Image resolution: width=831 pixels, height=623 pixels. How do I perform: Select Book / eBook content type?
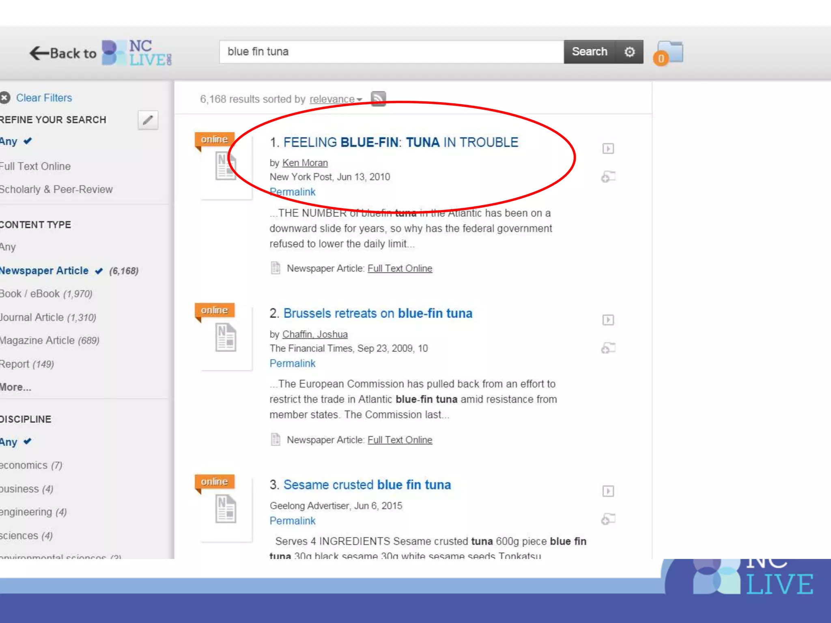tap(30, 294)
